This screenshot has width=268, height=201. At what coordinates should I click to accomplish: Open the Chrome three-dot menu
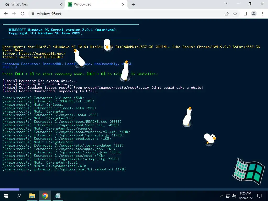262,14
